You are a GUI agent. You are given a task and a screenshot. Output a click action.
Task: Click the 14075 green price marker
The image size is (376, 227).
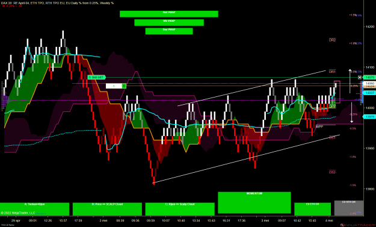(x=369, y=77)
